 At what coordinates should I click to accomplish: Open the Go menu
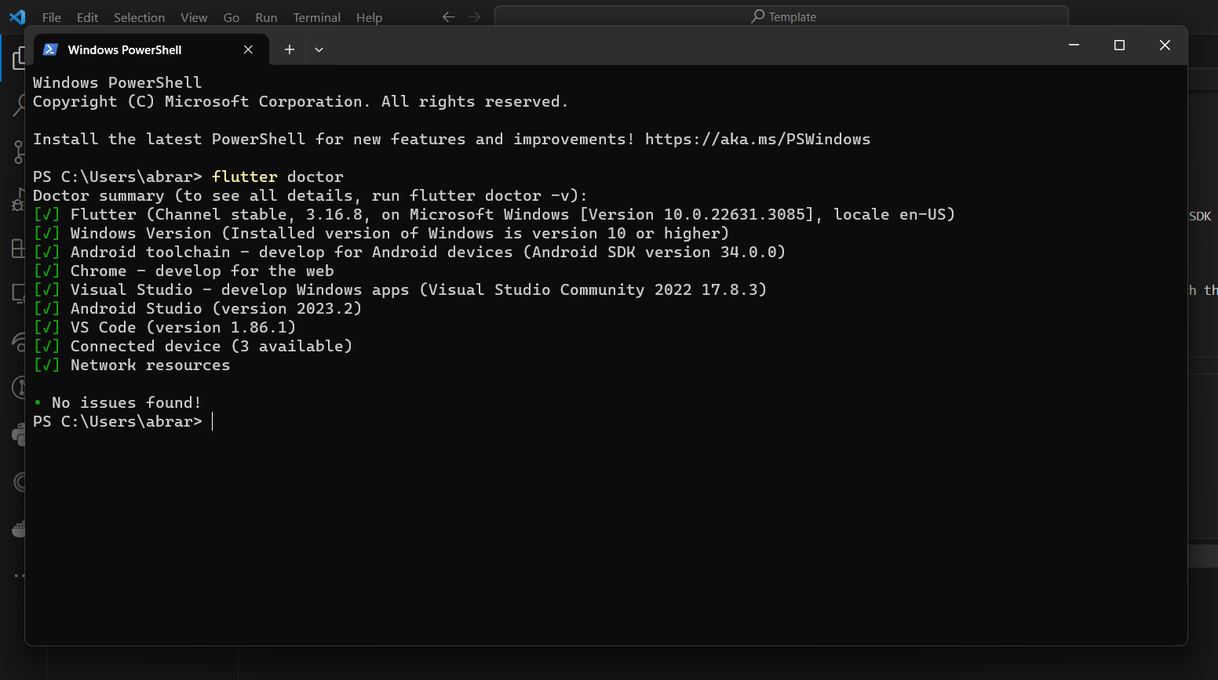click(x=231, y=17)
